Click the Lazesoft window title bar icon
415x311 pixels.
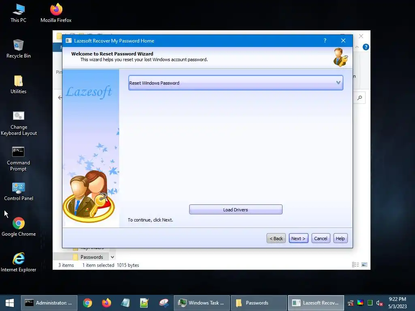[x=69, y=40]
